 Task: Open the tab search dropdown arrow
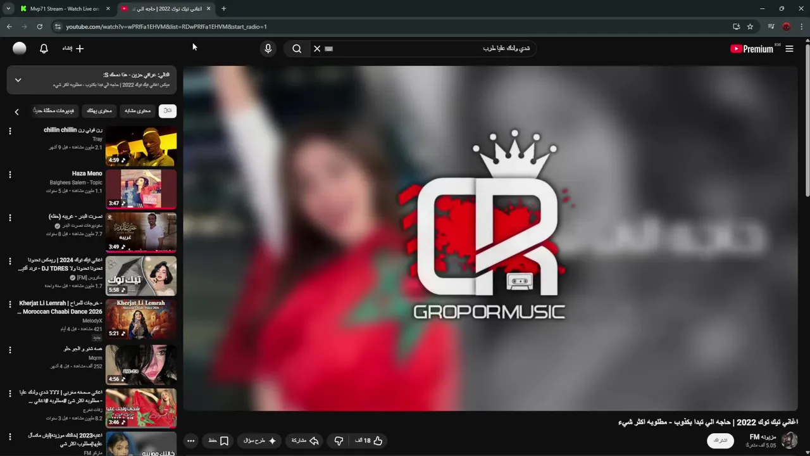click(8, 9)
